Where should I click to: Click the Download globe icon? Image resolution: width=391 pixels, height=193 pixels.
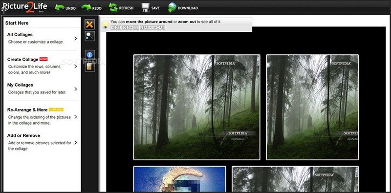[x=172, y=7]
